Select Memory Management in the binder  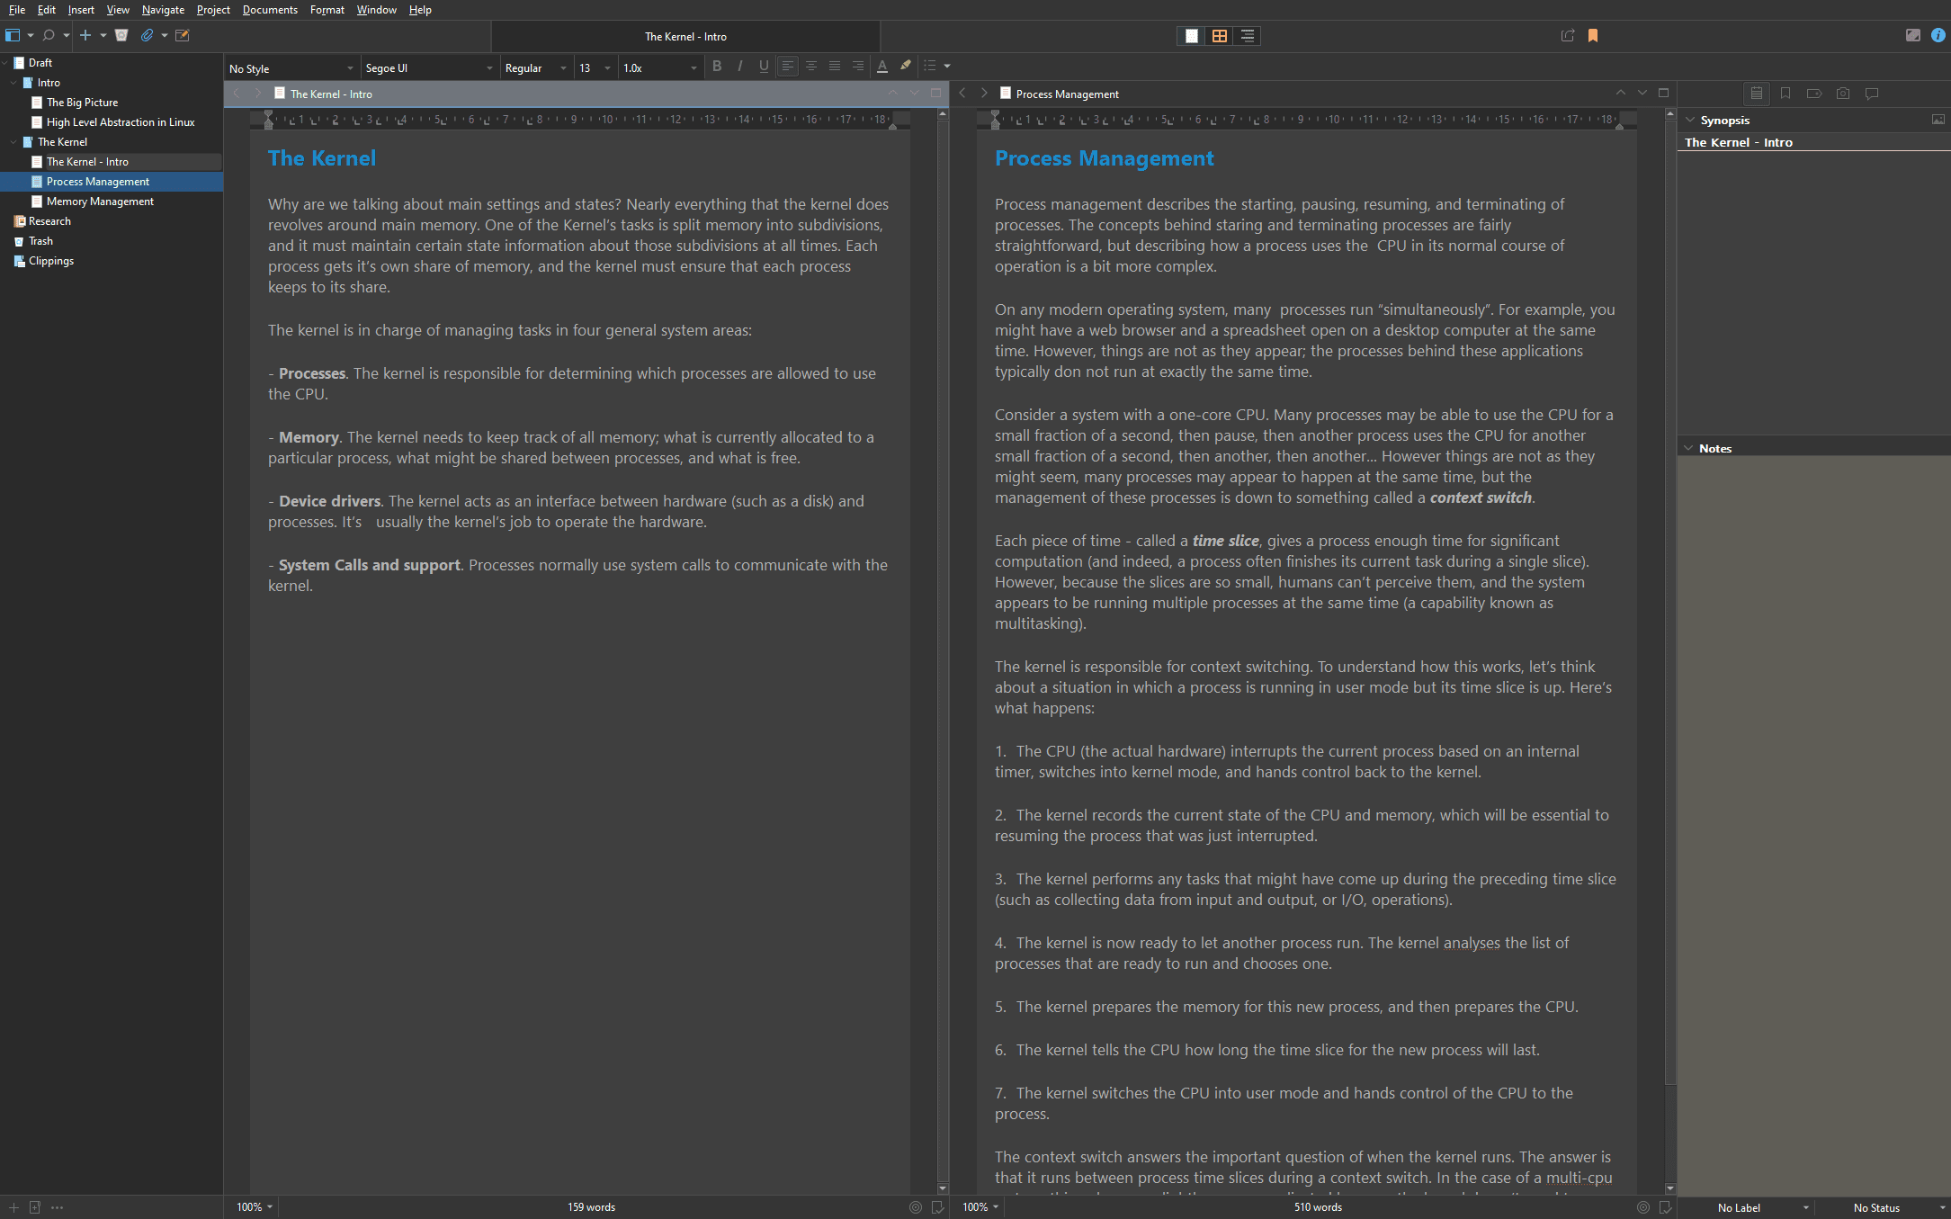click(x=100, y=202)
